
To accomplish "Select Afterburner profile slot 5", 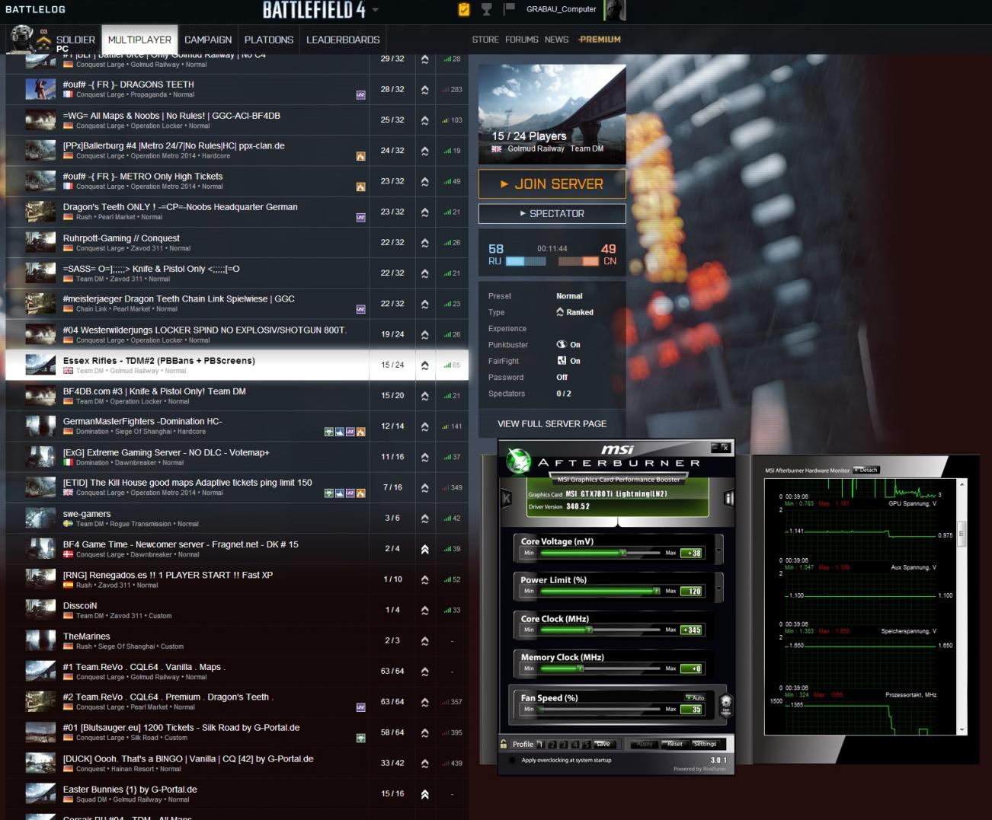I will [586, 744].
